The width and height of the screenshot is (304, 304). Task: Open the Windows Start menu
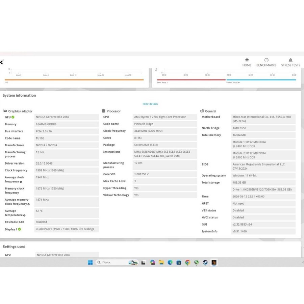[x=90, y=262]
